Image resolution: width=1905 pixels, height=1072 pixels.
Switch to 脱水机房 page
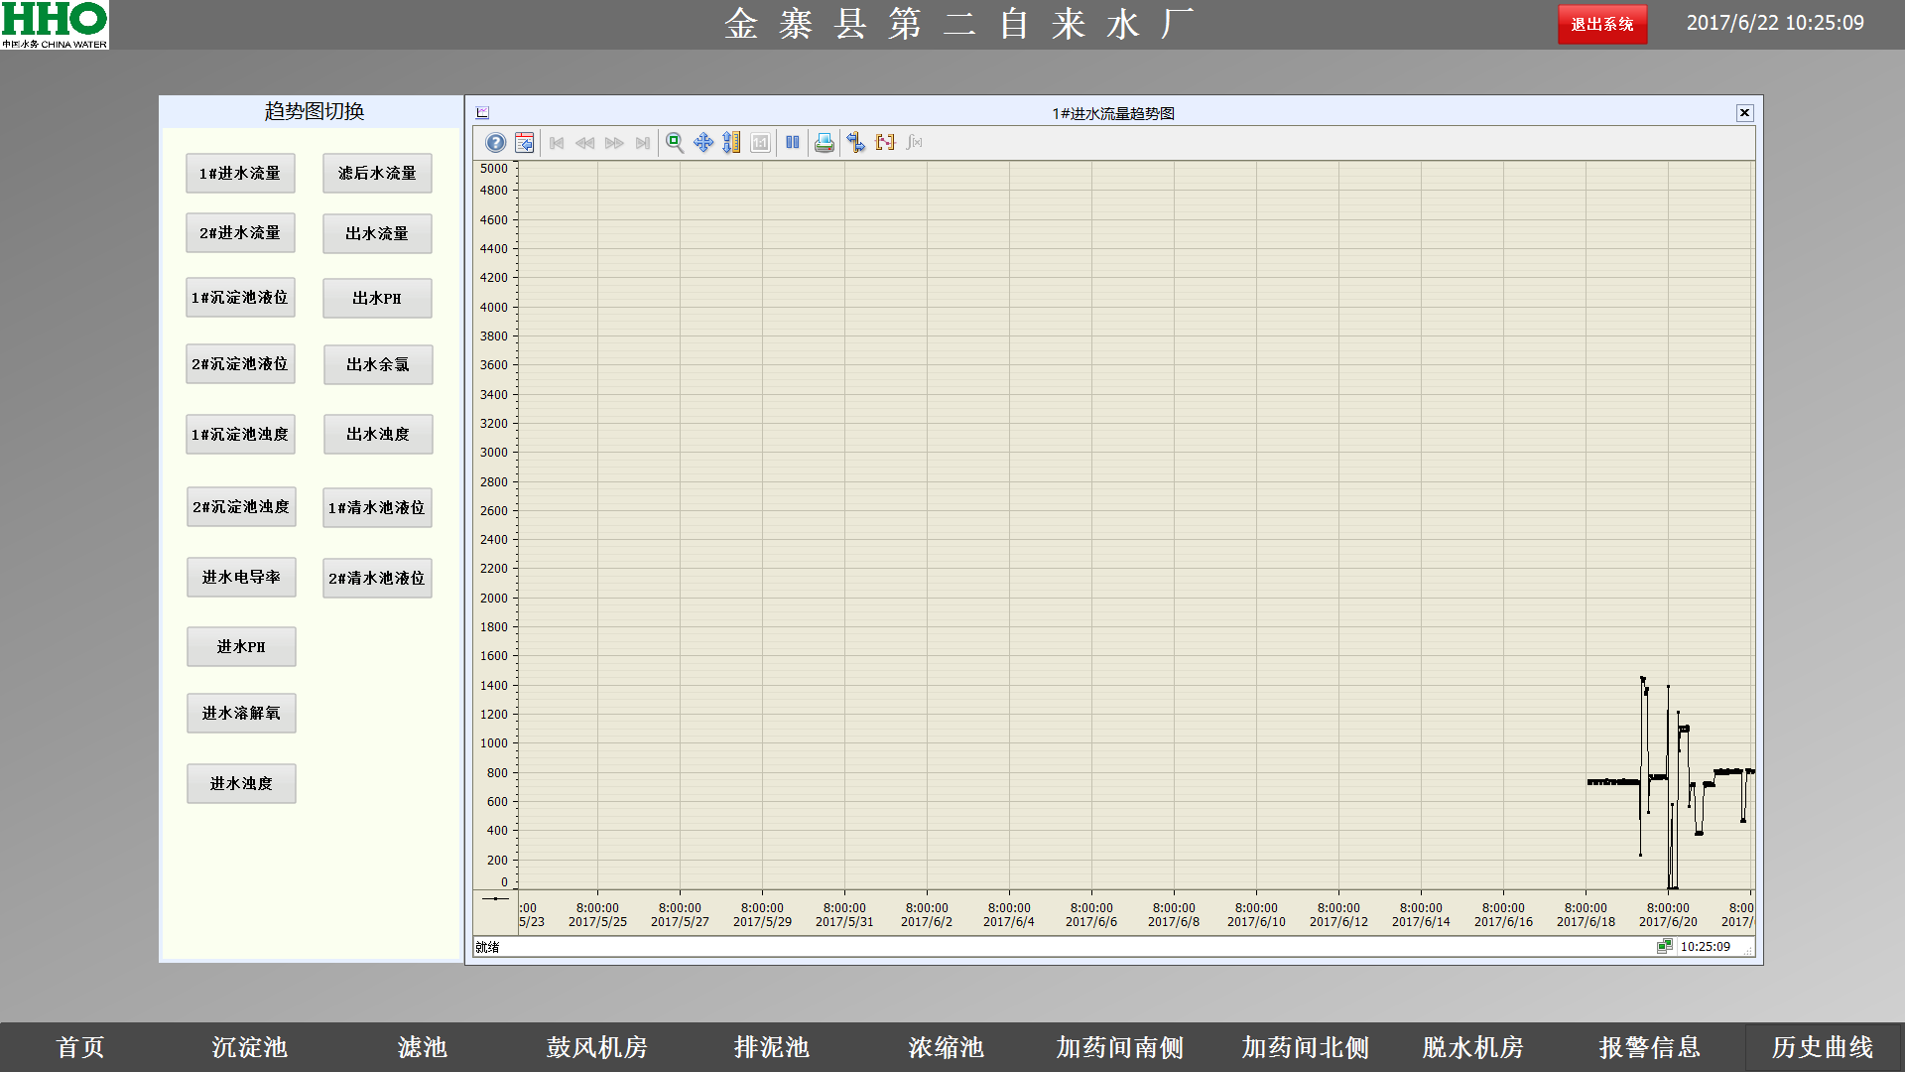tap(1473, 1047)
